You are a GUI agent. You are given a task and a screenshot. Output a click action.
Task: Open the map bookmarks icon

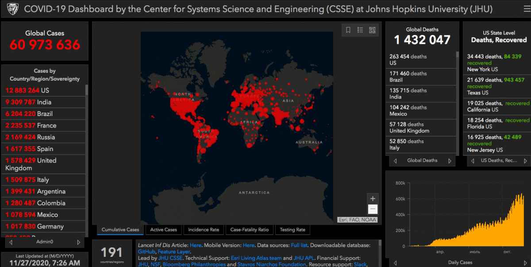click(x=348, y=30)
